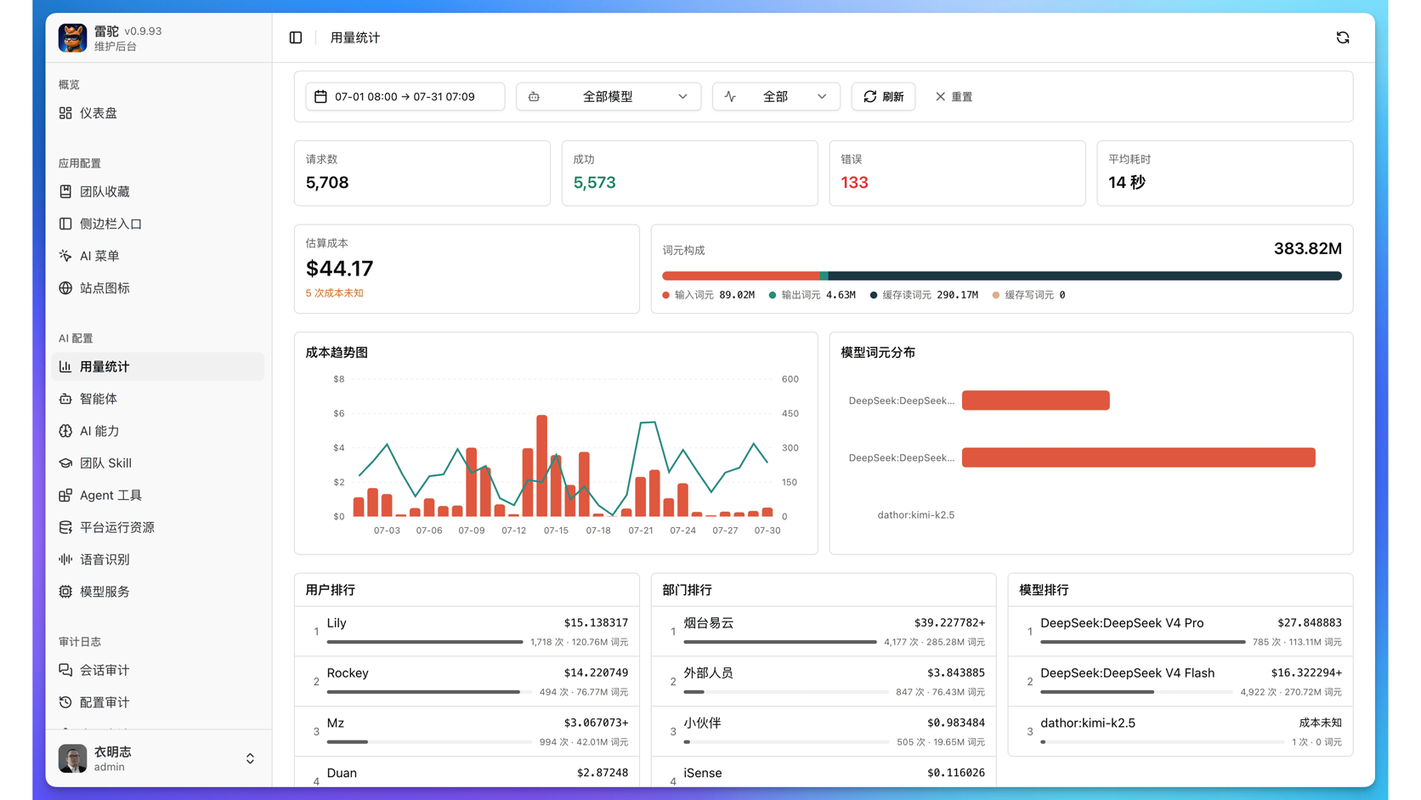
Task: Open the 全部 status filter dropdown
Action: [776, 97]
